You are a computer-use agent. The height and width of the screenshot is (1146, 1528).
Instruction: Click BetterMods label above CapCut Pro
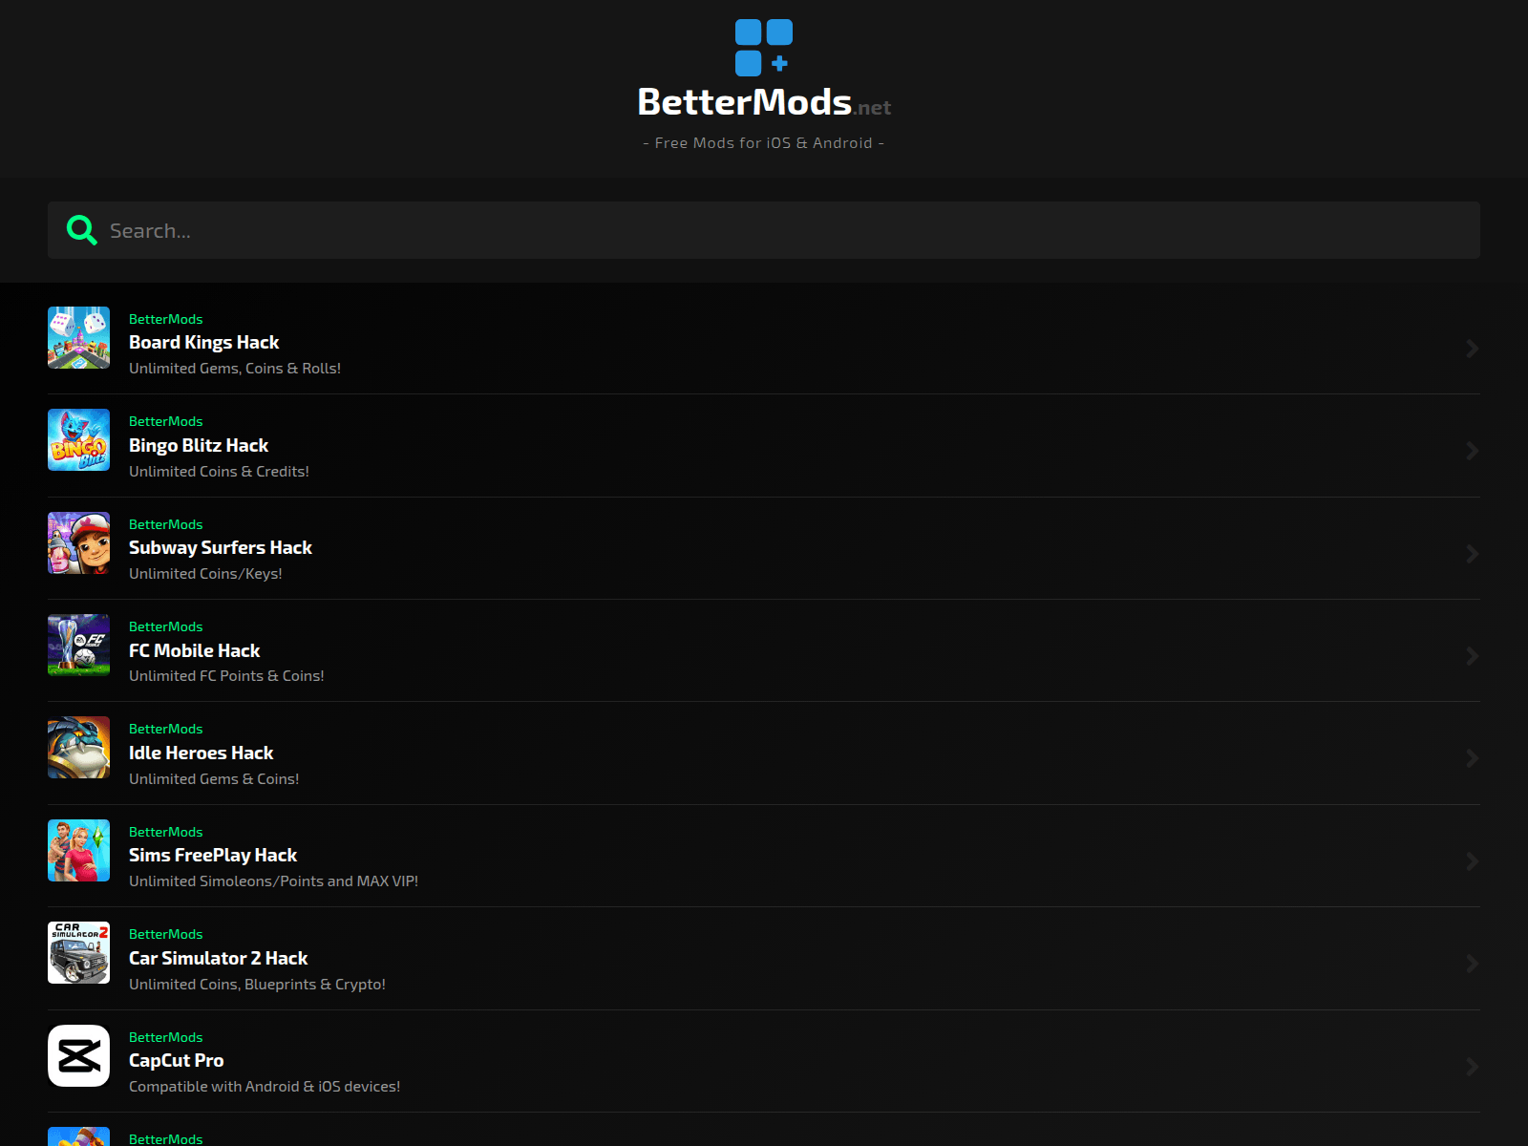point(165,1037)
